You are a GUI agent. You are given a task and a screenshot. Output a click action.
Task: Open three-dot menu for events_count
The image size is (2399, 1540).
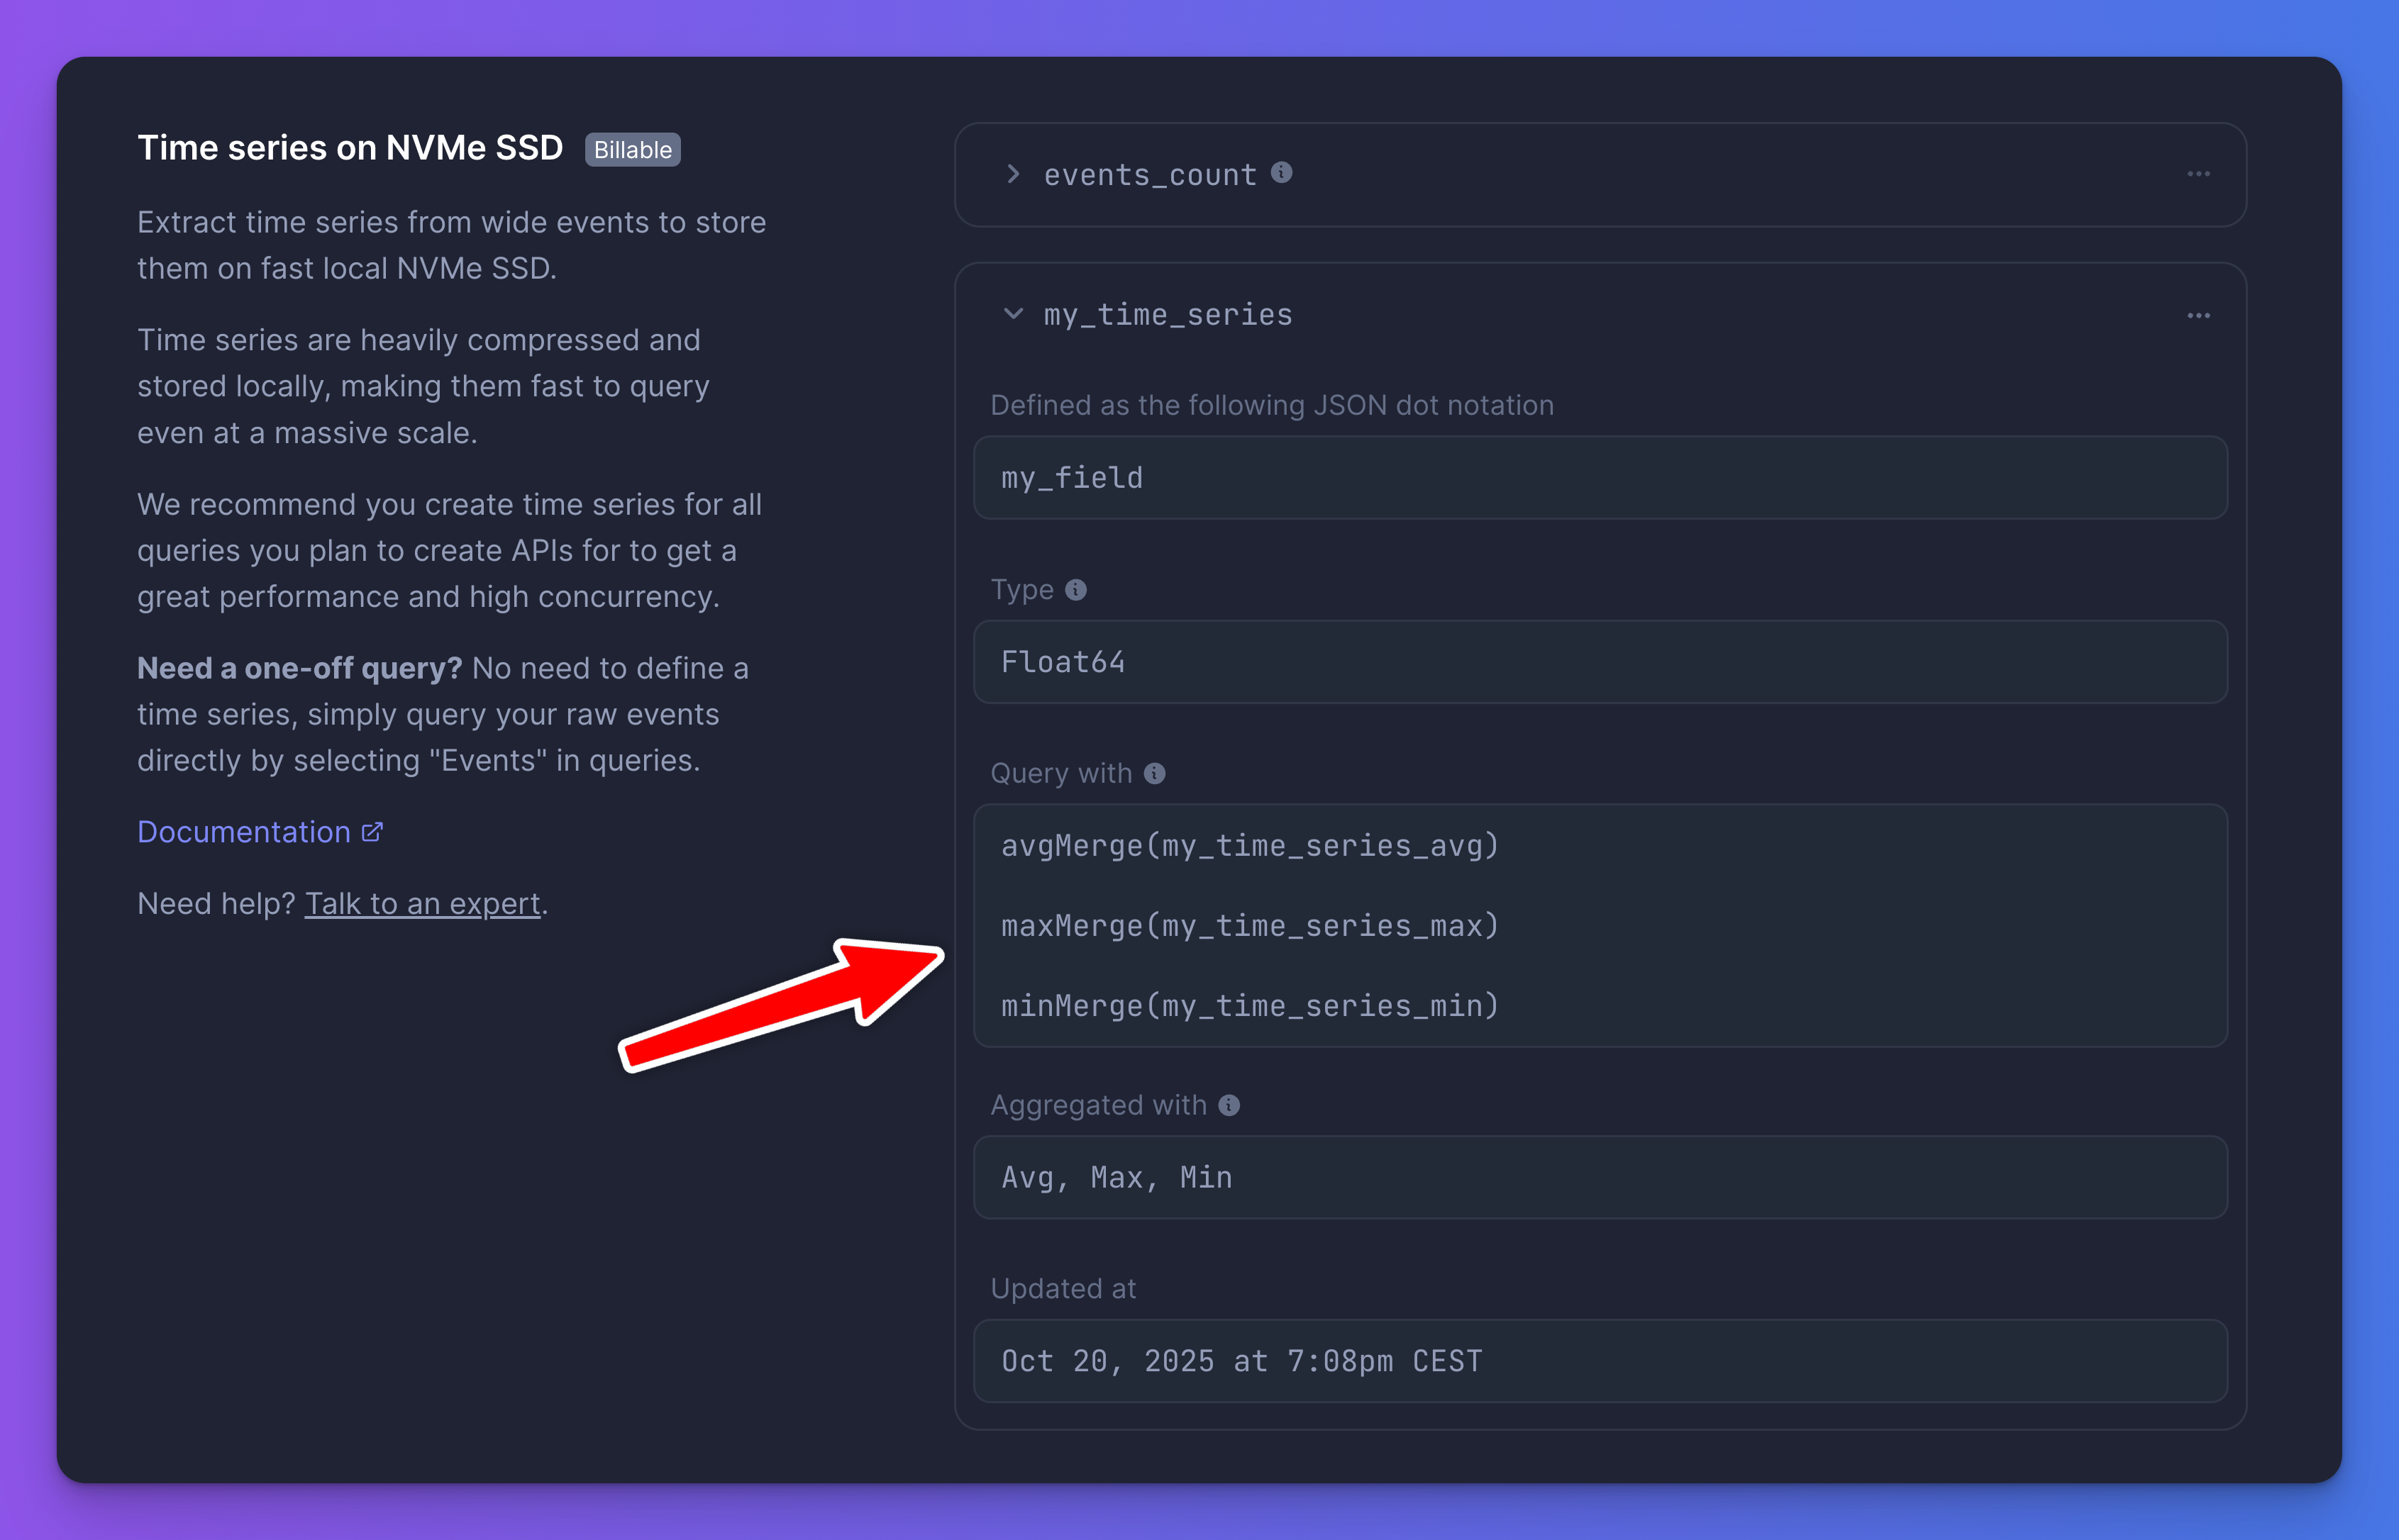[x=2198, y=174]
